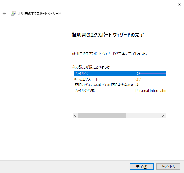Click the 次の設定が指定されました label
The height and width of the screenshot is (173, 184).
pyautogui.click(x=91, y=67)
